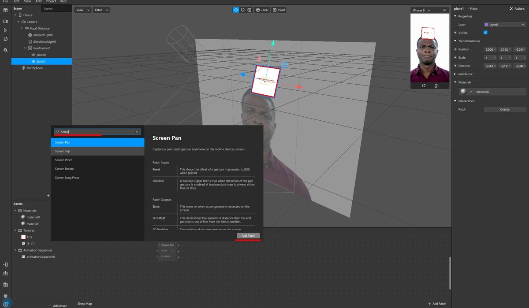This screenshot has height=308, width=529.
Task: Click the test on device icon
Action: (5, 264)
